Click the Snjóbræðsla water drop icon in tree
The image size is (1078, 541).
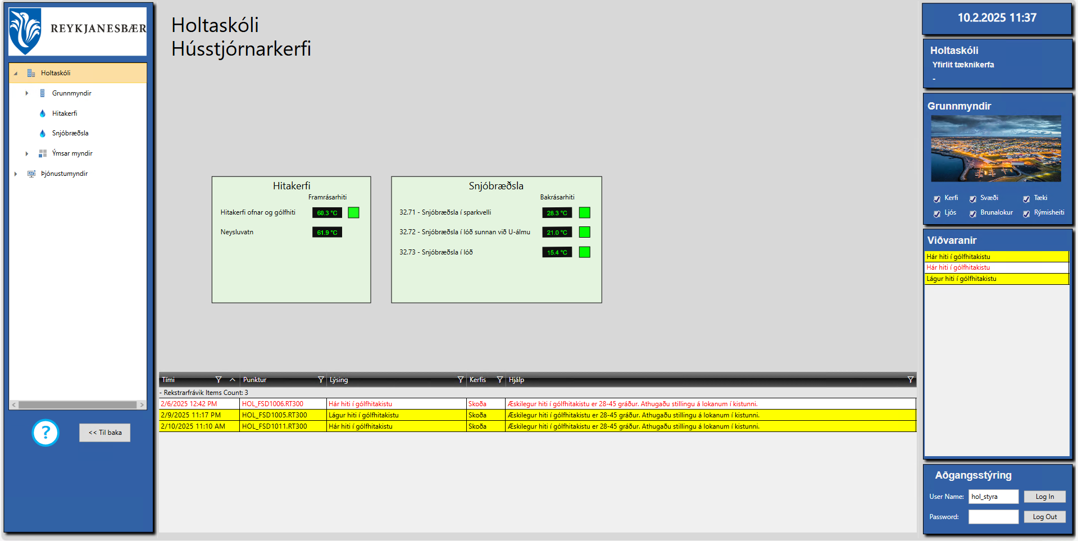point(42,134)
